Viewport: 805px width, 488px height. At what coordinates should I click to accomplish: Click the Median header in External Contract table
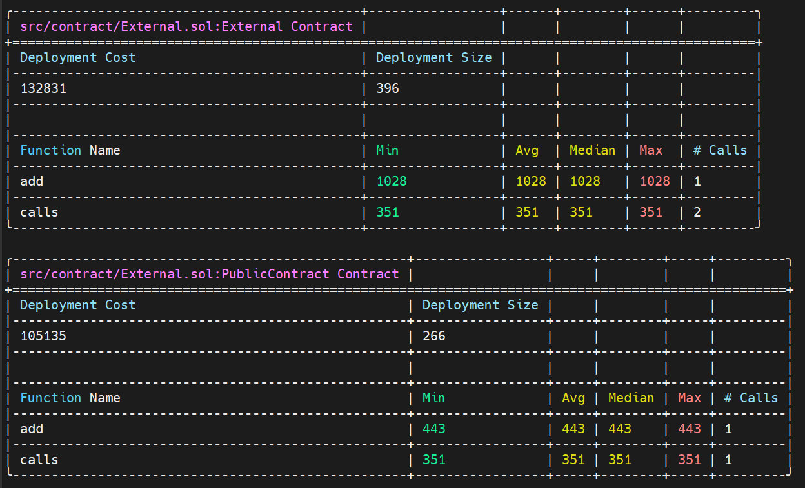[x=593, y=150]
